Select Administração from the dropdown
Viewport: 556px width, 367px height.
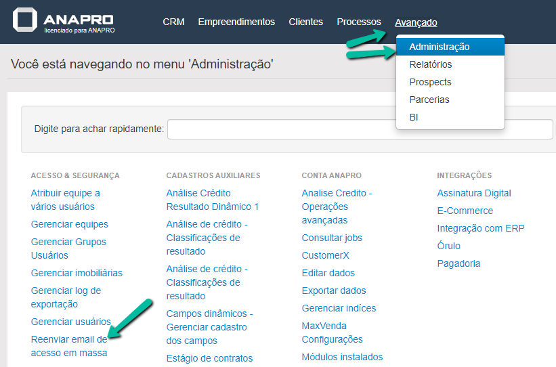[440, 47]
